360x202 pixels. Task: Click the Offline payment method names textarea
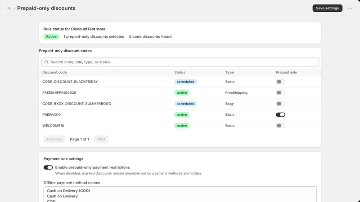pyautogui.click(x=180, y=194)
